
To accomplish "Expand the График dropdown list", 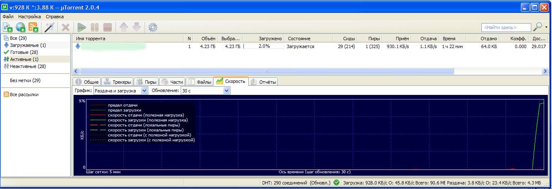I will pos(145,90).
